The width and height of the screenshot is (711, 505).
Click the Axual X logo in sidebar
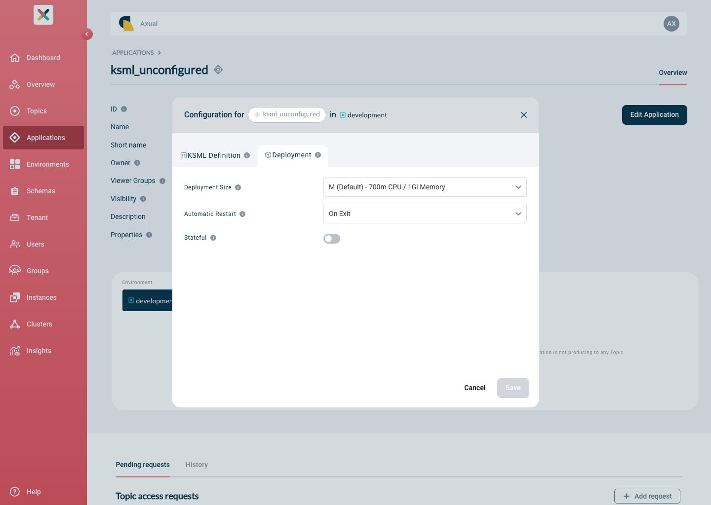(43, 15)
